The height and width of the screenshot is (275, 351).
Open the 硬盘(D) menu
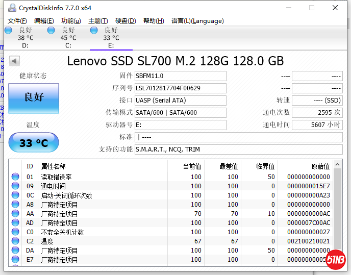coord(126,21)
